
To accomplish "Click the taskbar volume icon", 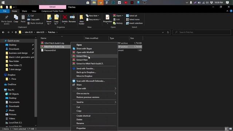I will [207, 3].
